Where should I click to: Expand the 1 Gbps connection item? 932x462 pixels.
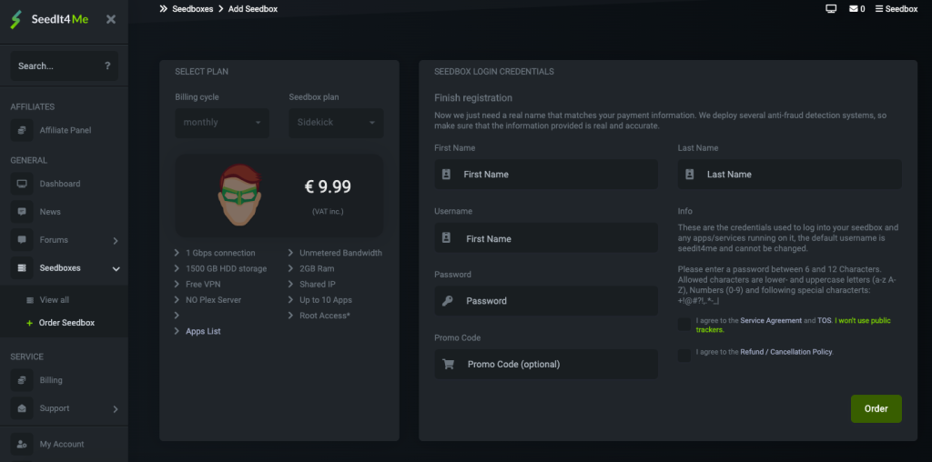pos(215,253)
